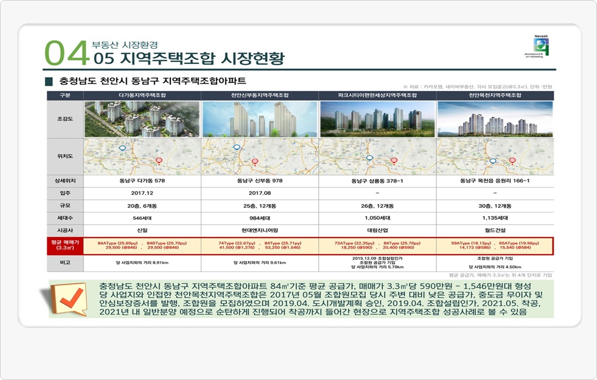Screen dimensions: 597x380
Task: Select price cell with 74Type (22.67py)
Action: (259, 245)
